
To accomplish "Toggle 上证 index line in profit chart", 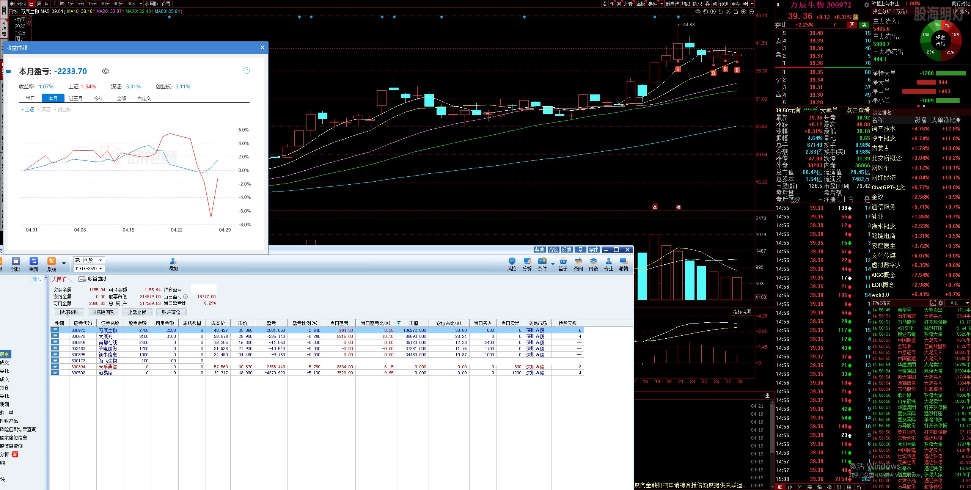I will click(x=28, y=110).
